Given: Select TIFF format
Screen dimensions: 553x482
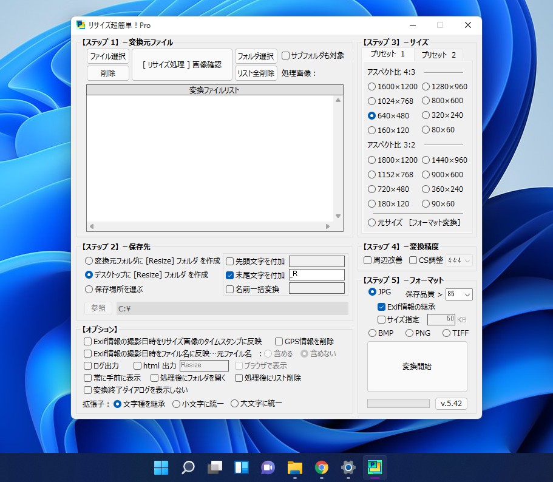Looking at the screenshot, I should [x=456, y=333].
